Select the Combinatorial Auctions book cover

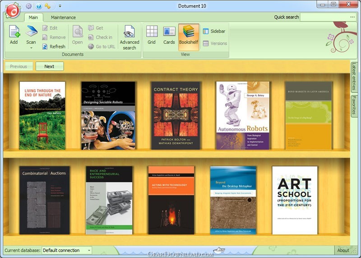pyautogui.click(x=44, y=200)
